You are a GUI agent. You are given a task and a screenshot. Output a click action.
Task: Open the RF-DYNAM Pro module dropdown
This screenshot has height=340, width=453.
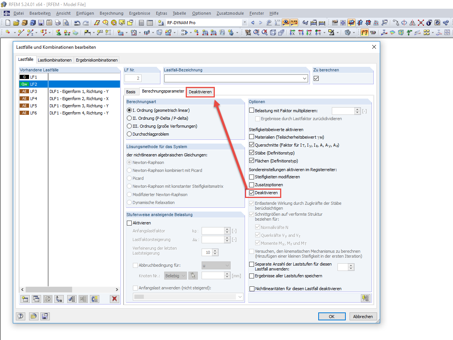pos(245,23)
